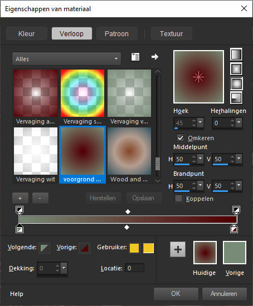Select the rectangular gradient style icon

click(236, 68)
